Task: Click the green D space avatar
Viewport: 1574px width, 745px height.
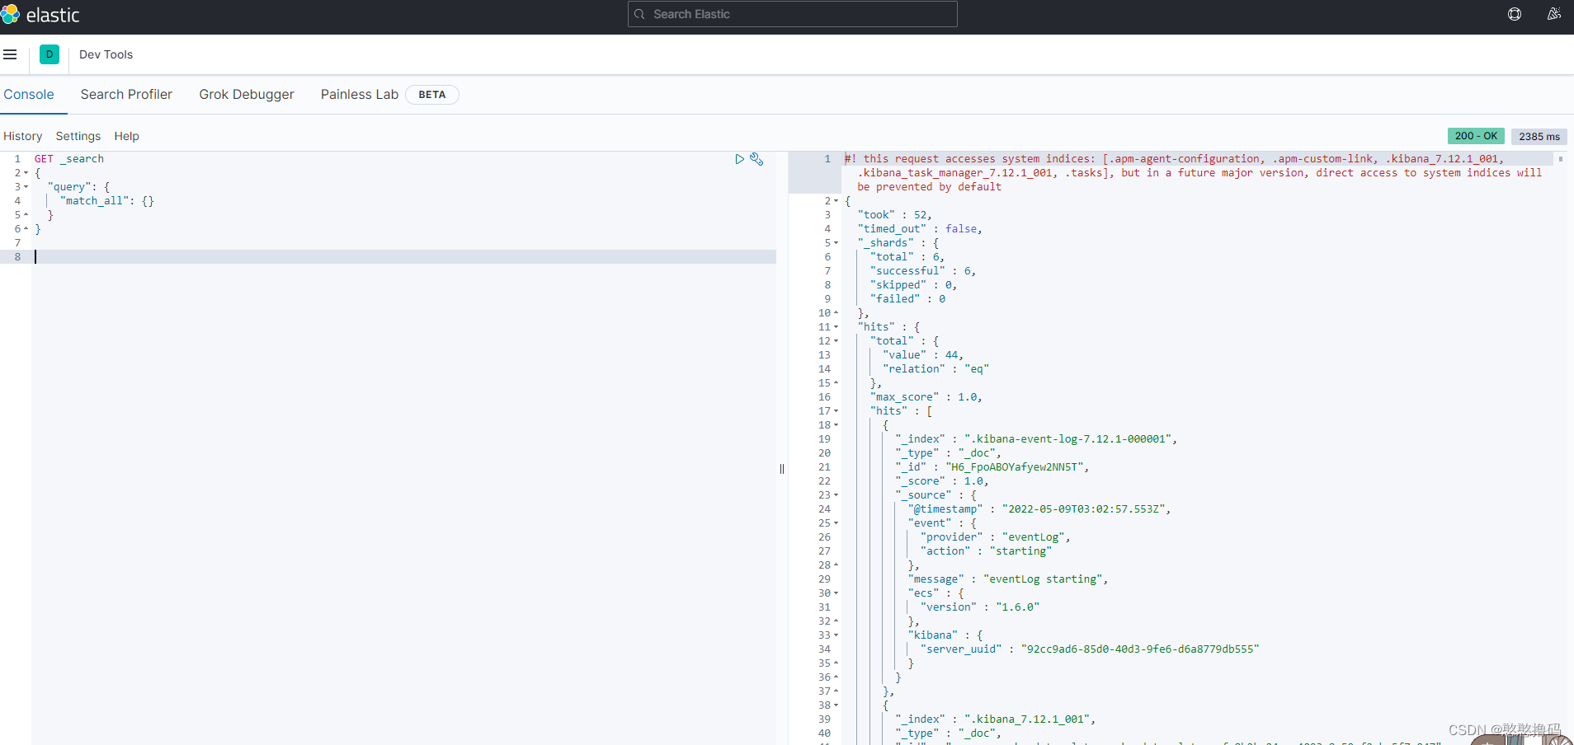Action: coord(49,54)
